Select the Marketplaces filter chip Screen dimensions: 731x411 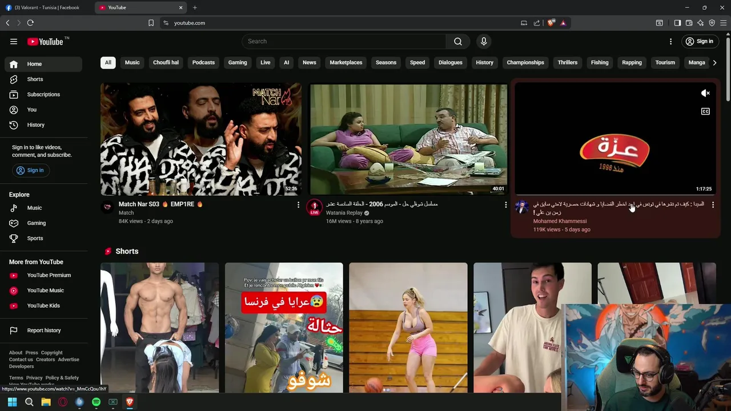[346, 62]
